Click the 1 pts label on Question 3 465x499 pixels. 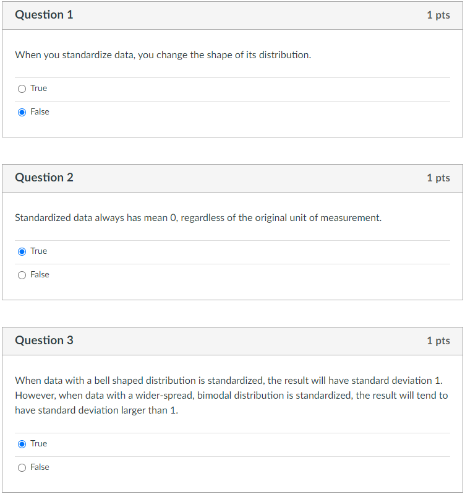[438, 340]
